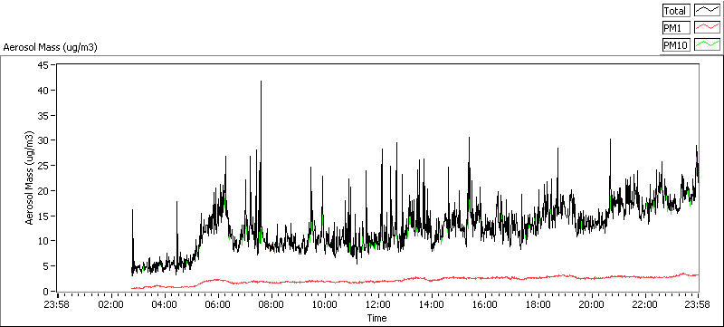Click the 08:00 time axis label
This screenshot has width=724, height=327.
click(x=271, y=304)
